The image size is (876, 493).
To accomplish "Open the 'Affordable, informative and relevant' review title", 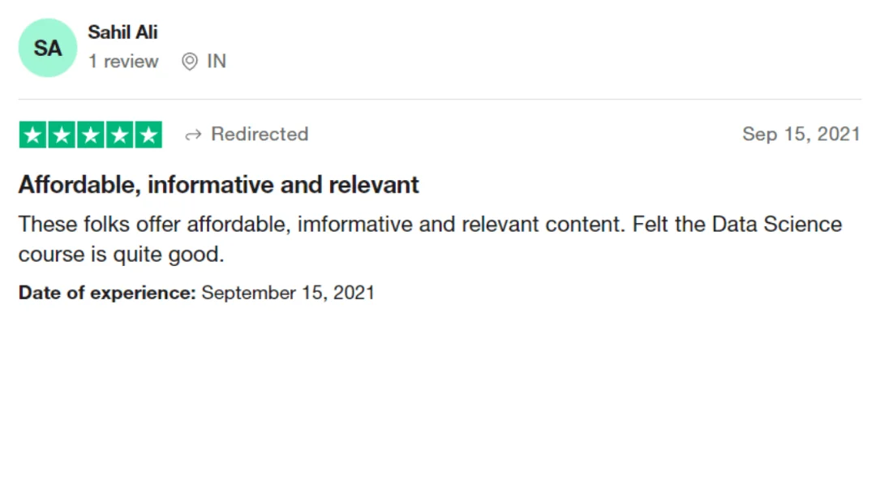I will coord(218,185).
